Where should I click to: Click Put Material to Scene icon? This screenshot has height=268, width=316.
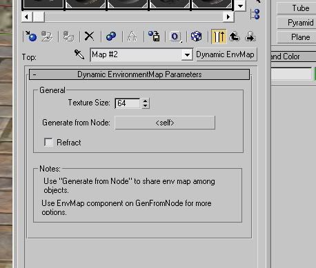click(x=47, y=37)
